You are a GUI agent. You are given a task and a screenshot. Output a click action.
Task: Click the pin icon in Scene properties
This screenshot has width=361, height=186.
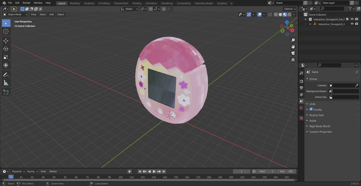tap(357, 72)
